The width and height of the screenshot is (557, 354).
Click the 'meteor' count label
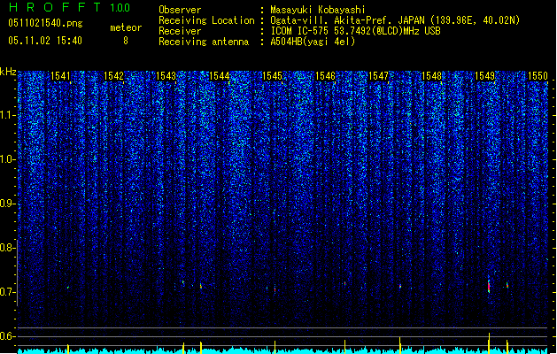pos(126,27)
